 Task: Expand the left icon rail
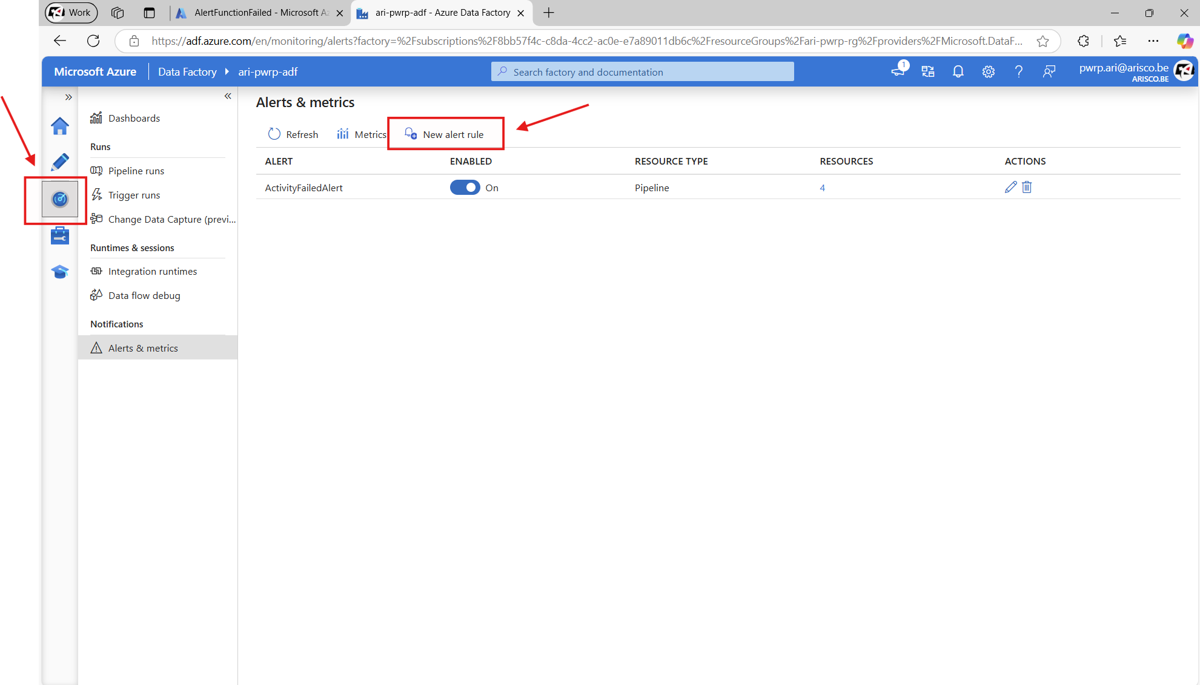(x=68, y=97)
